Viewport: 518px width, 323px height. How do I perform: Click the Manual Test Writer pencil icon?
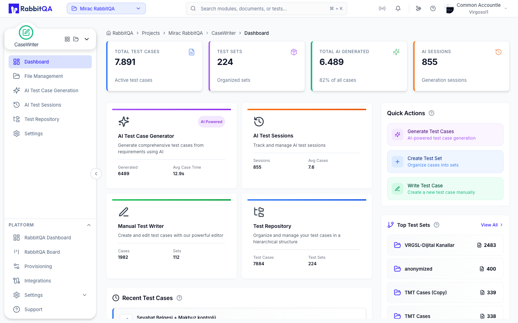pos(124,212)
